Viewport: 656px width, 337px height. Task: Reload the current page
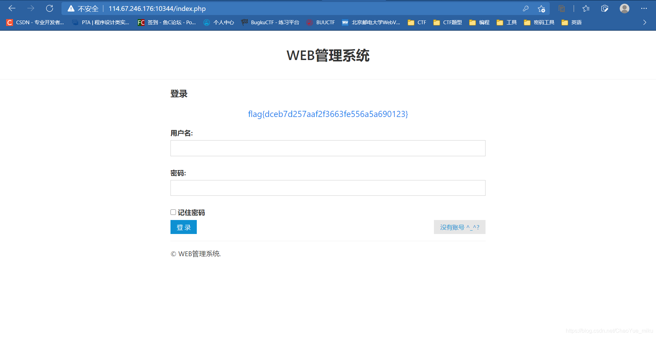[x=50, y=8]
